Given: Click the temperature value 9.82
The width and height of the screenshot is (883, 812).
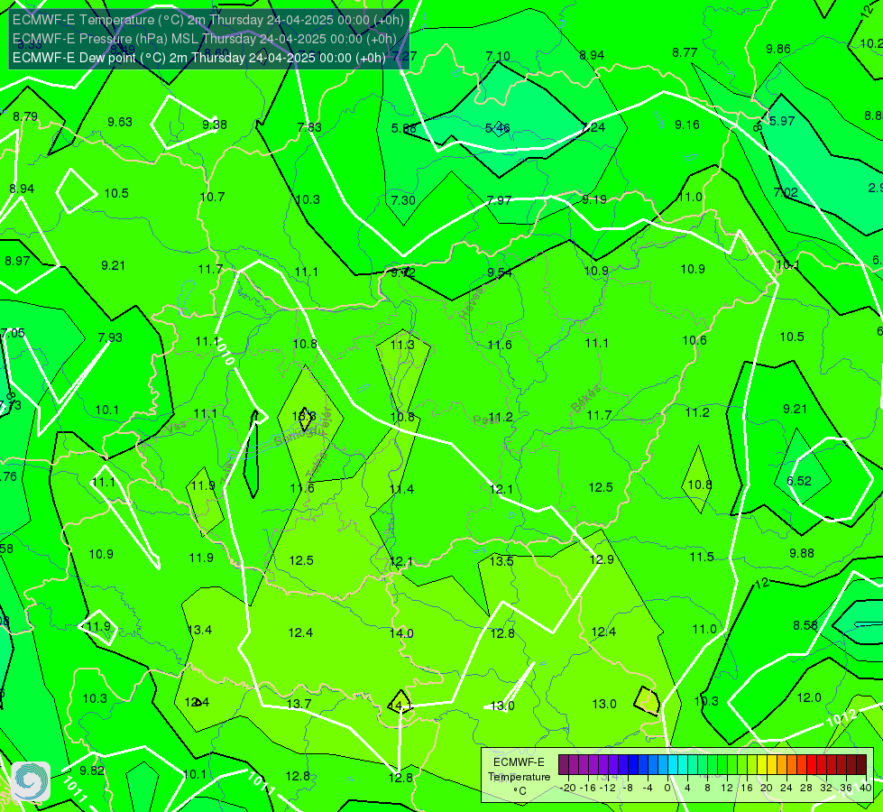Looking at the screenshot, I should point(92,770).
